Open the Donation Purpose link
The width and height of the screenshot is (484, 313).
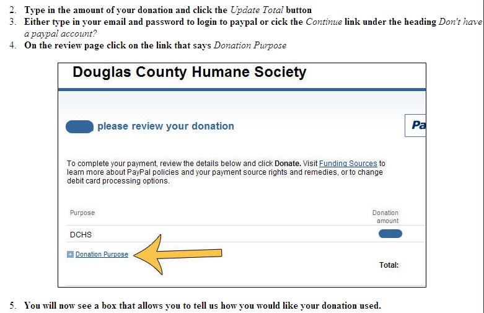(x=102, y=255)
